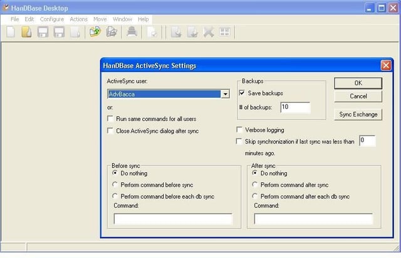Viewport: 401px width, 258px height.
Task: Open the Move menu
Action: 100,19
